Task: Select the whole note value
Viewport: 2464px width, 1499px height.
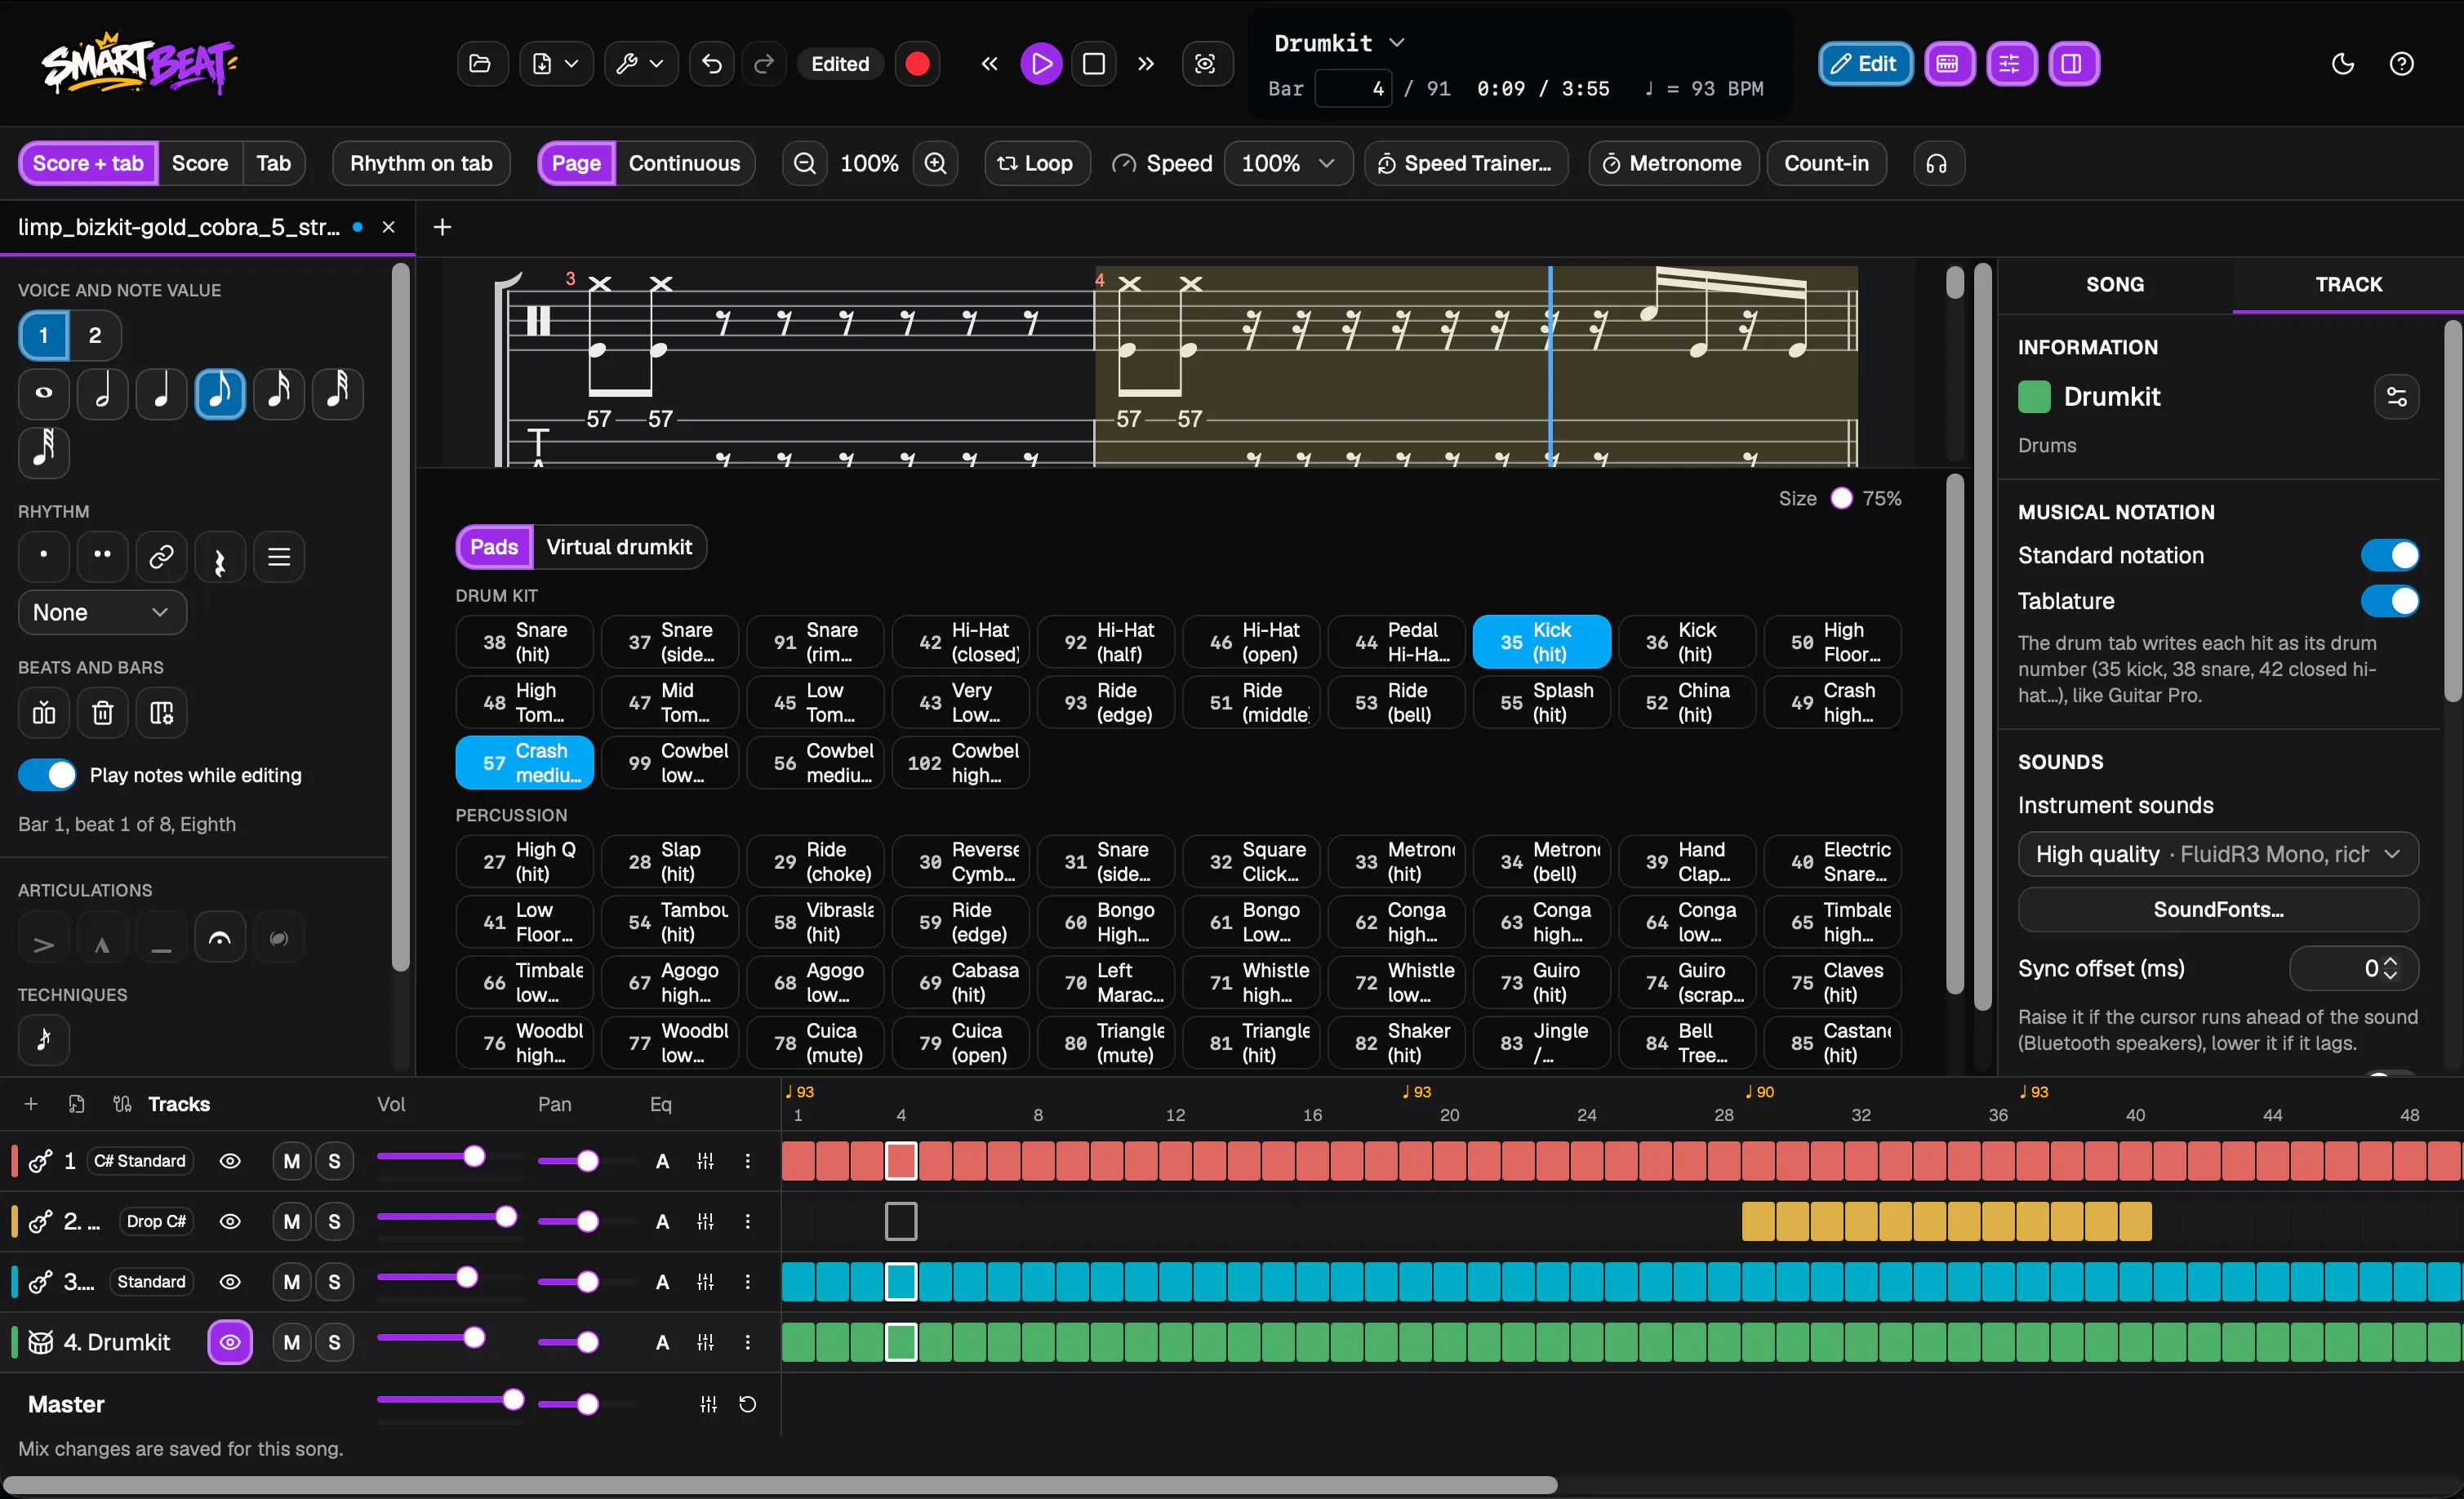Action: (44, 393)
